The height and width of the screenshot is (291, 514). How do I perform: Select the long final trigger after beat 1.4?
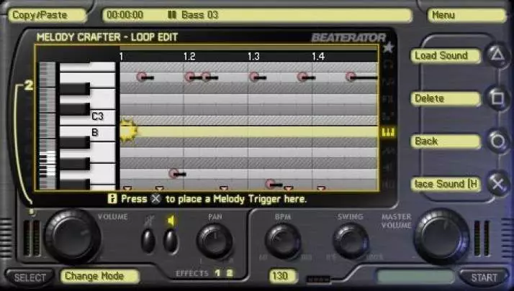361,78
